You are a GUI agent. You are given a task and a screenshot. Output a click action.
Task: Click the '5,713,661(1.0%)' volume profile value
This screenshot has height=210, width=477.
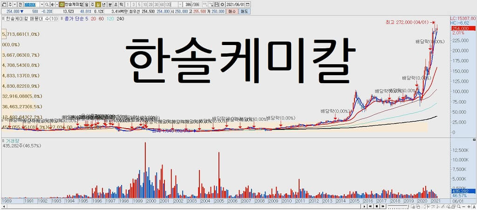pos(21,34)
